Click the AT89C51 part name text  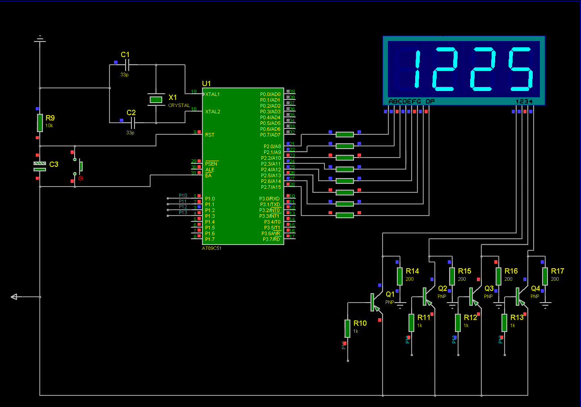coord(211,248)
